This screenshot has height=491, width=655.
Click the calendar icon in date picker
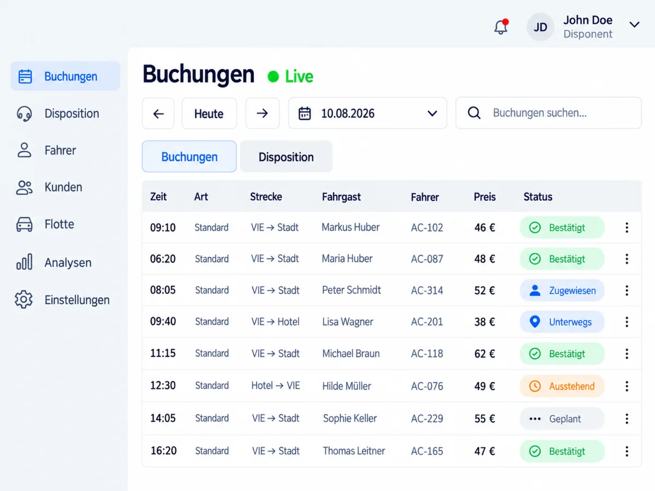[x=305, y=113]
